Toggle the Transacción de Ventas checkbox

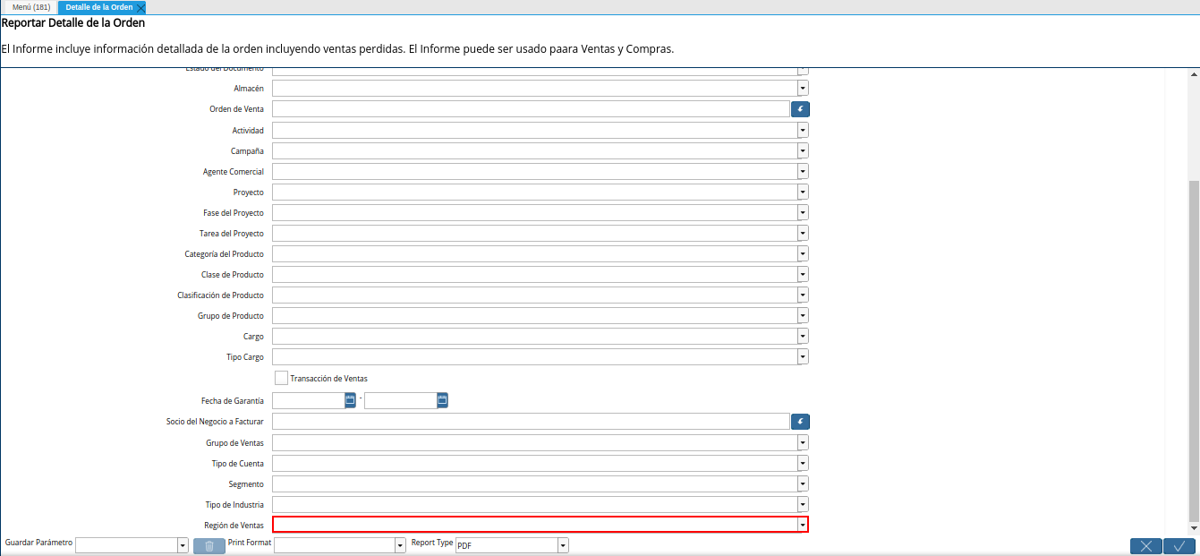(x=281, y=378)
